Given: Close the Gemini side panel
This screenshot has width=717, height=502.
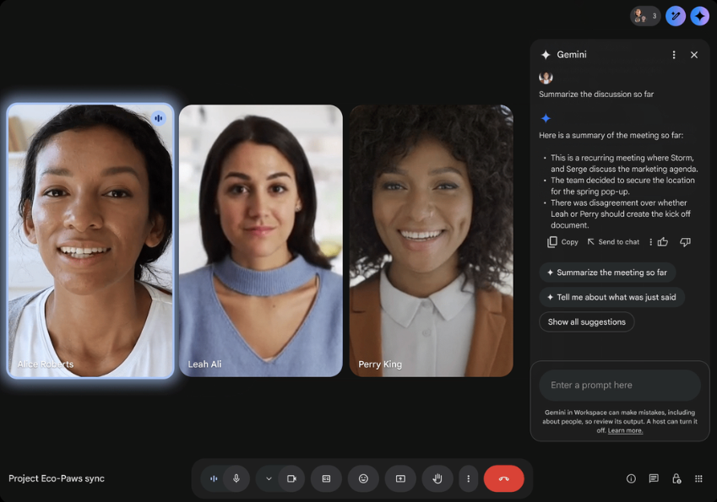Looking at the screenshot, I should (x=694, y=55).
